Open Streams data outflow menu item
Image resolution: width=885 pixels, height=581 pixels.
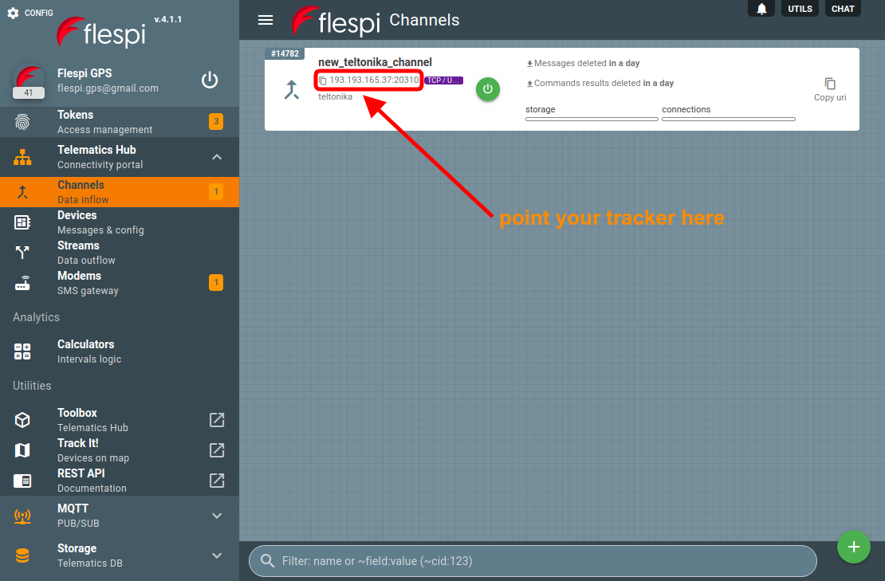pyautogui.click(x=78, y=253)
